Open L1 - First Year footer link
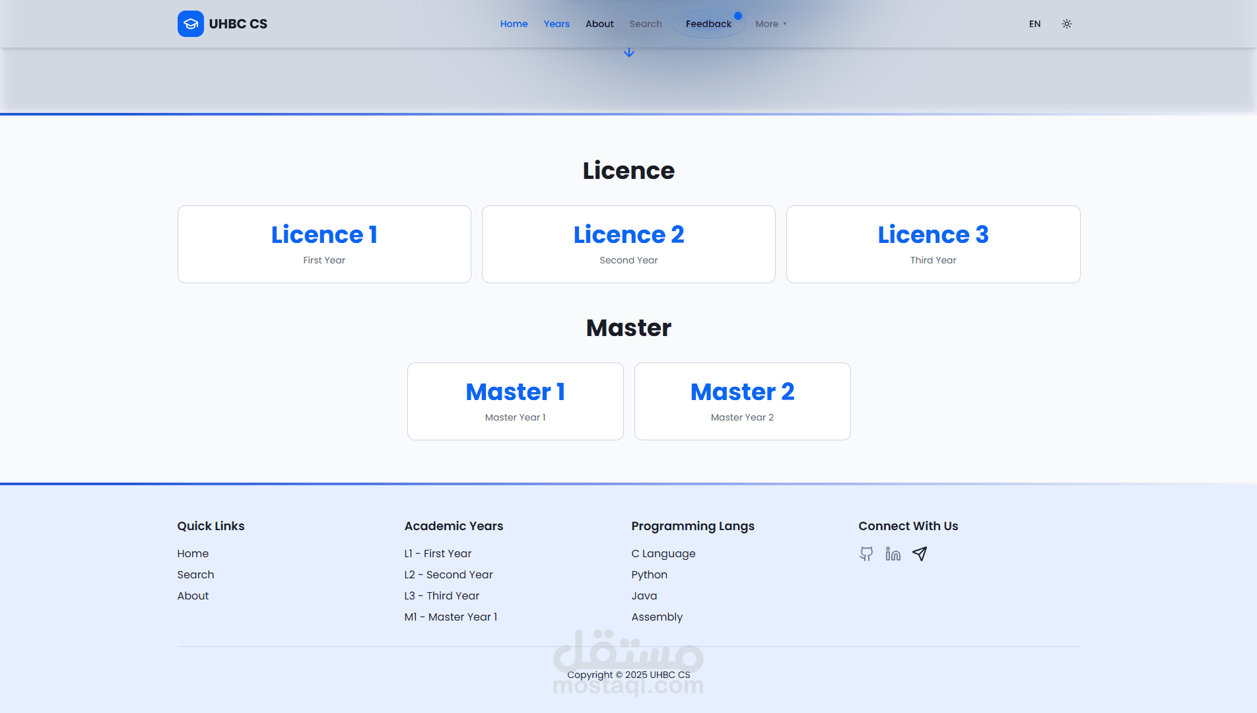This screenshot has width=1257, height=713. tap(438, 553)
